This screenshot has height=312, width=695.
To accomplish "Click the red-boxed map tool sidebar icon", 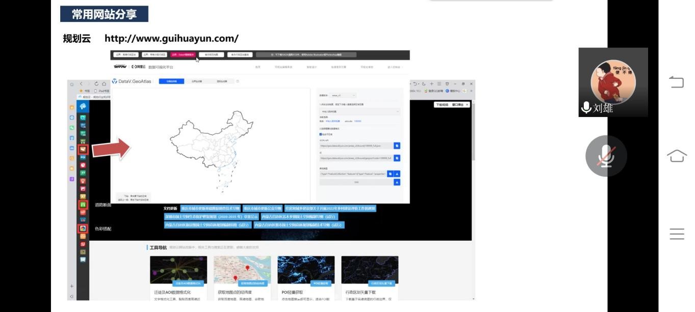I will tap(83, 150).
